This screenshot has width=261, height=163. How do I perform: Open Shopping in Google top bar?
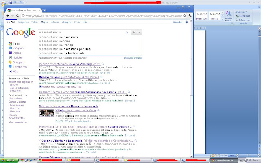[66, 22]
